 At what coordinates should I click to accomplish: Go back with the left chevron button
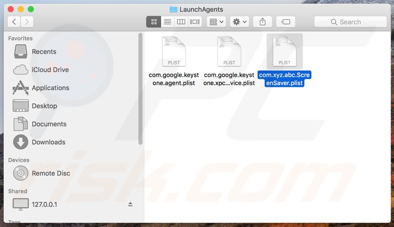[x=14, y=22]
